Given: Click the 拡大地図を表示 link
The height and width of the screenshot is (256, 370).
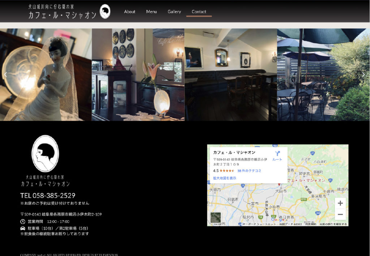Looking at the screenshot, I should pyautogui.click(x=224, y=178).
